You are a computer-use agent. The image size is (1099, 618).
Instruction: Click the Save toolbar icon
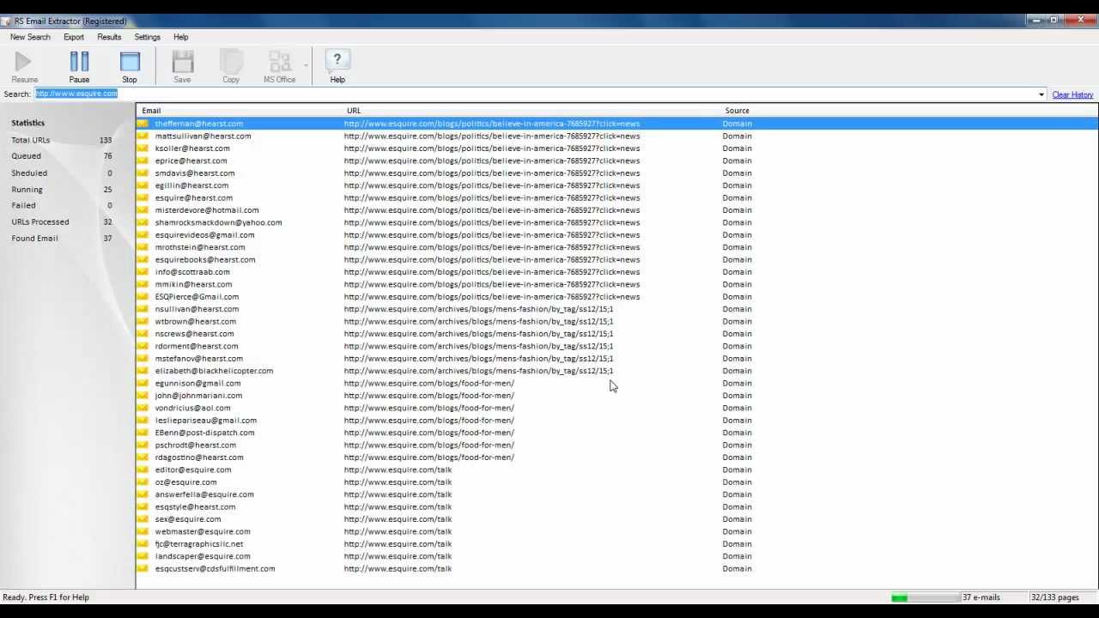pyautogui.click(x=182, y=67)
